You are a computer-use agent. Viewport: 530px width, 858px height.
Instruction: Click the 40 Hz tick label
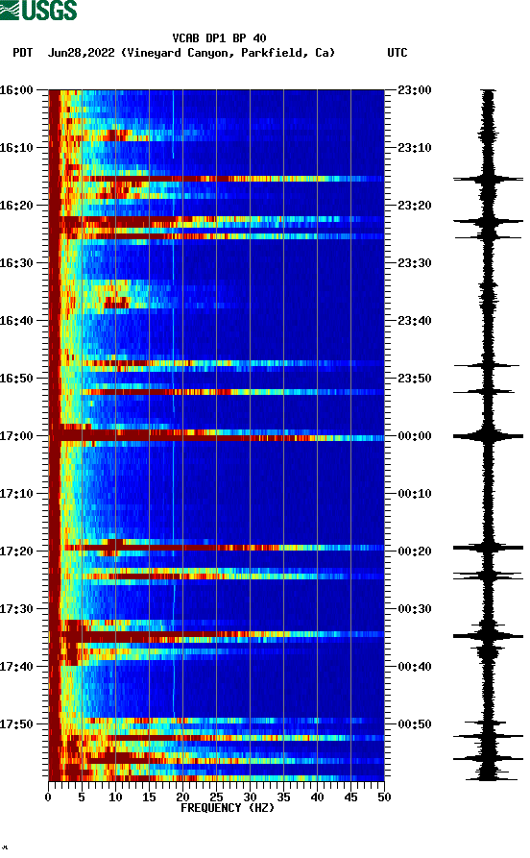click(x=317, y=797)
